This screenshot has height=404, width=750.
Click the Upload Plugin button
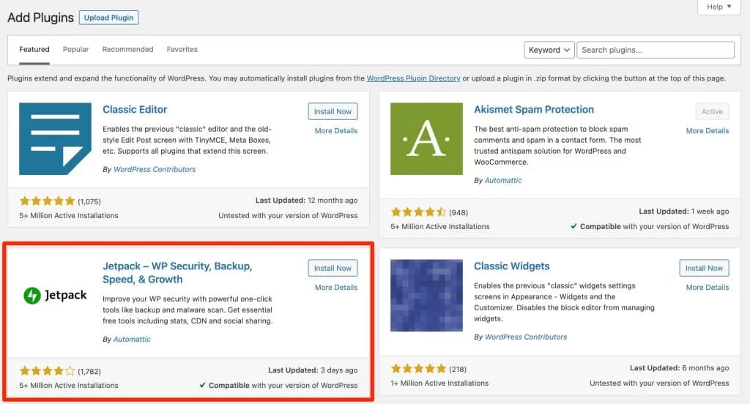pos(108,18)
